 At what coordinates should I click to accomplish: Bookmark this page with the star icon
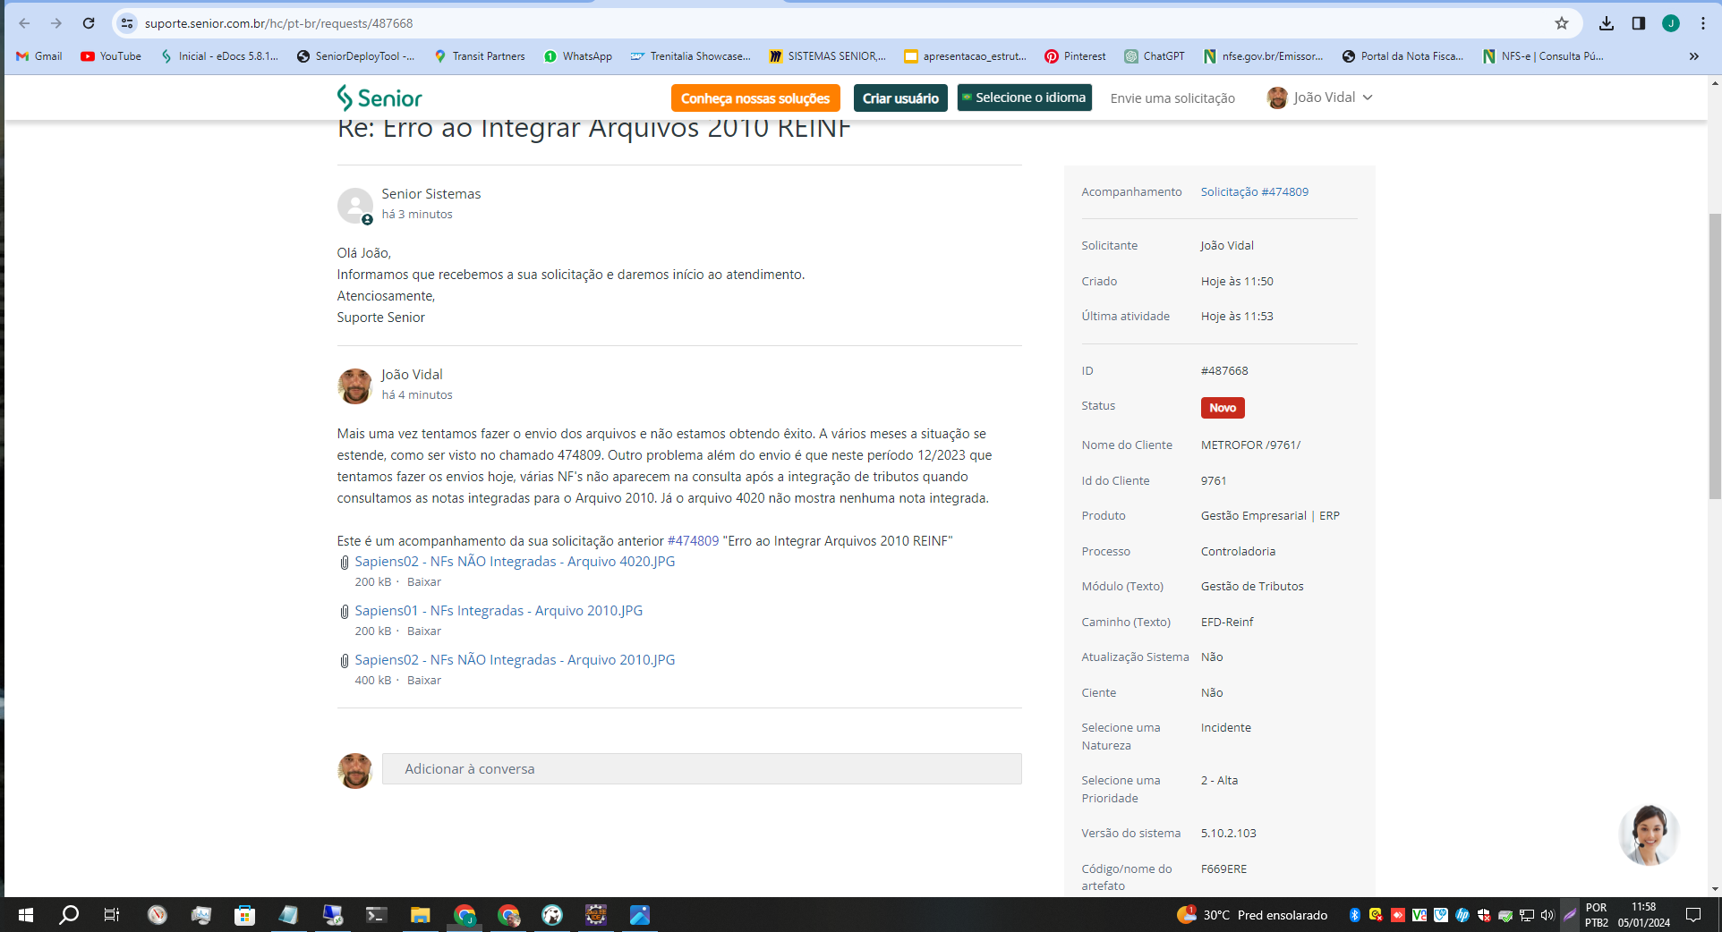point(1562,23)
